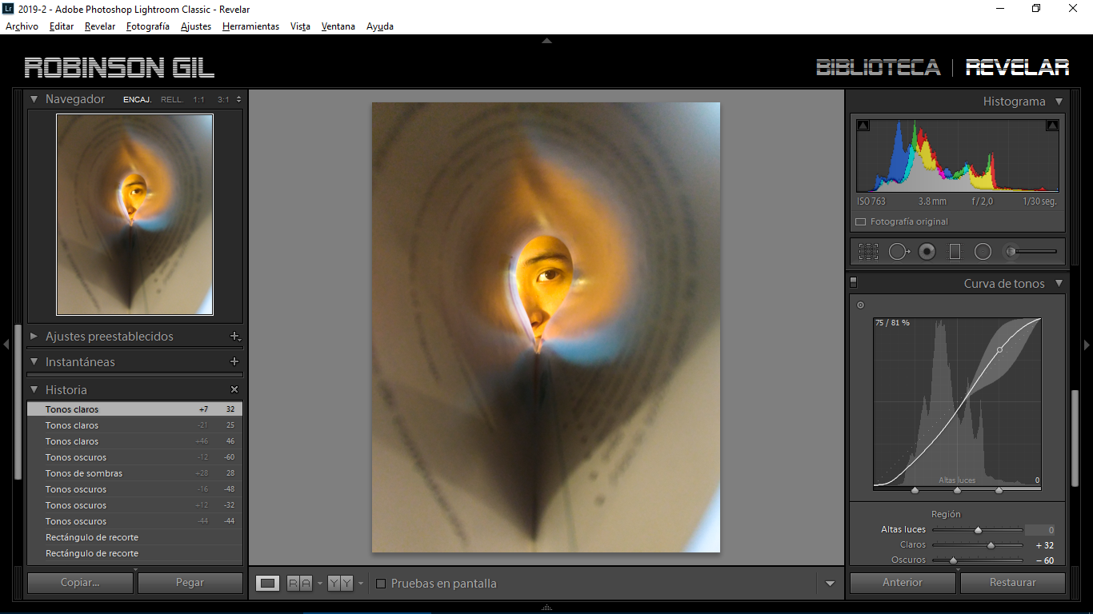The height and width of the screenshot is (614, 1093).
Task: Click the Altas luces value field
Action: click(x=1040, y=530)
